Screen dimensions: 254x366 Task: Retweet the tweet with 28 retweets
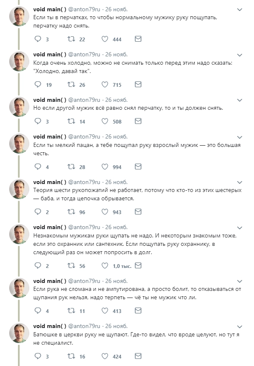[71, 167]
